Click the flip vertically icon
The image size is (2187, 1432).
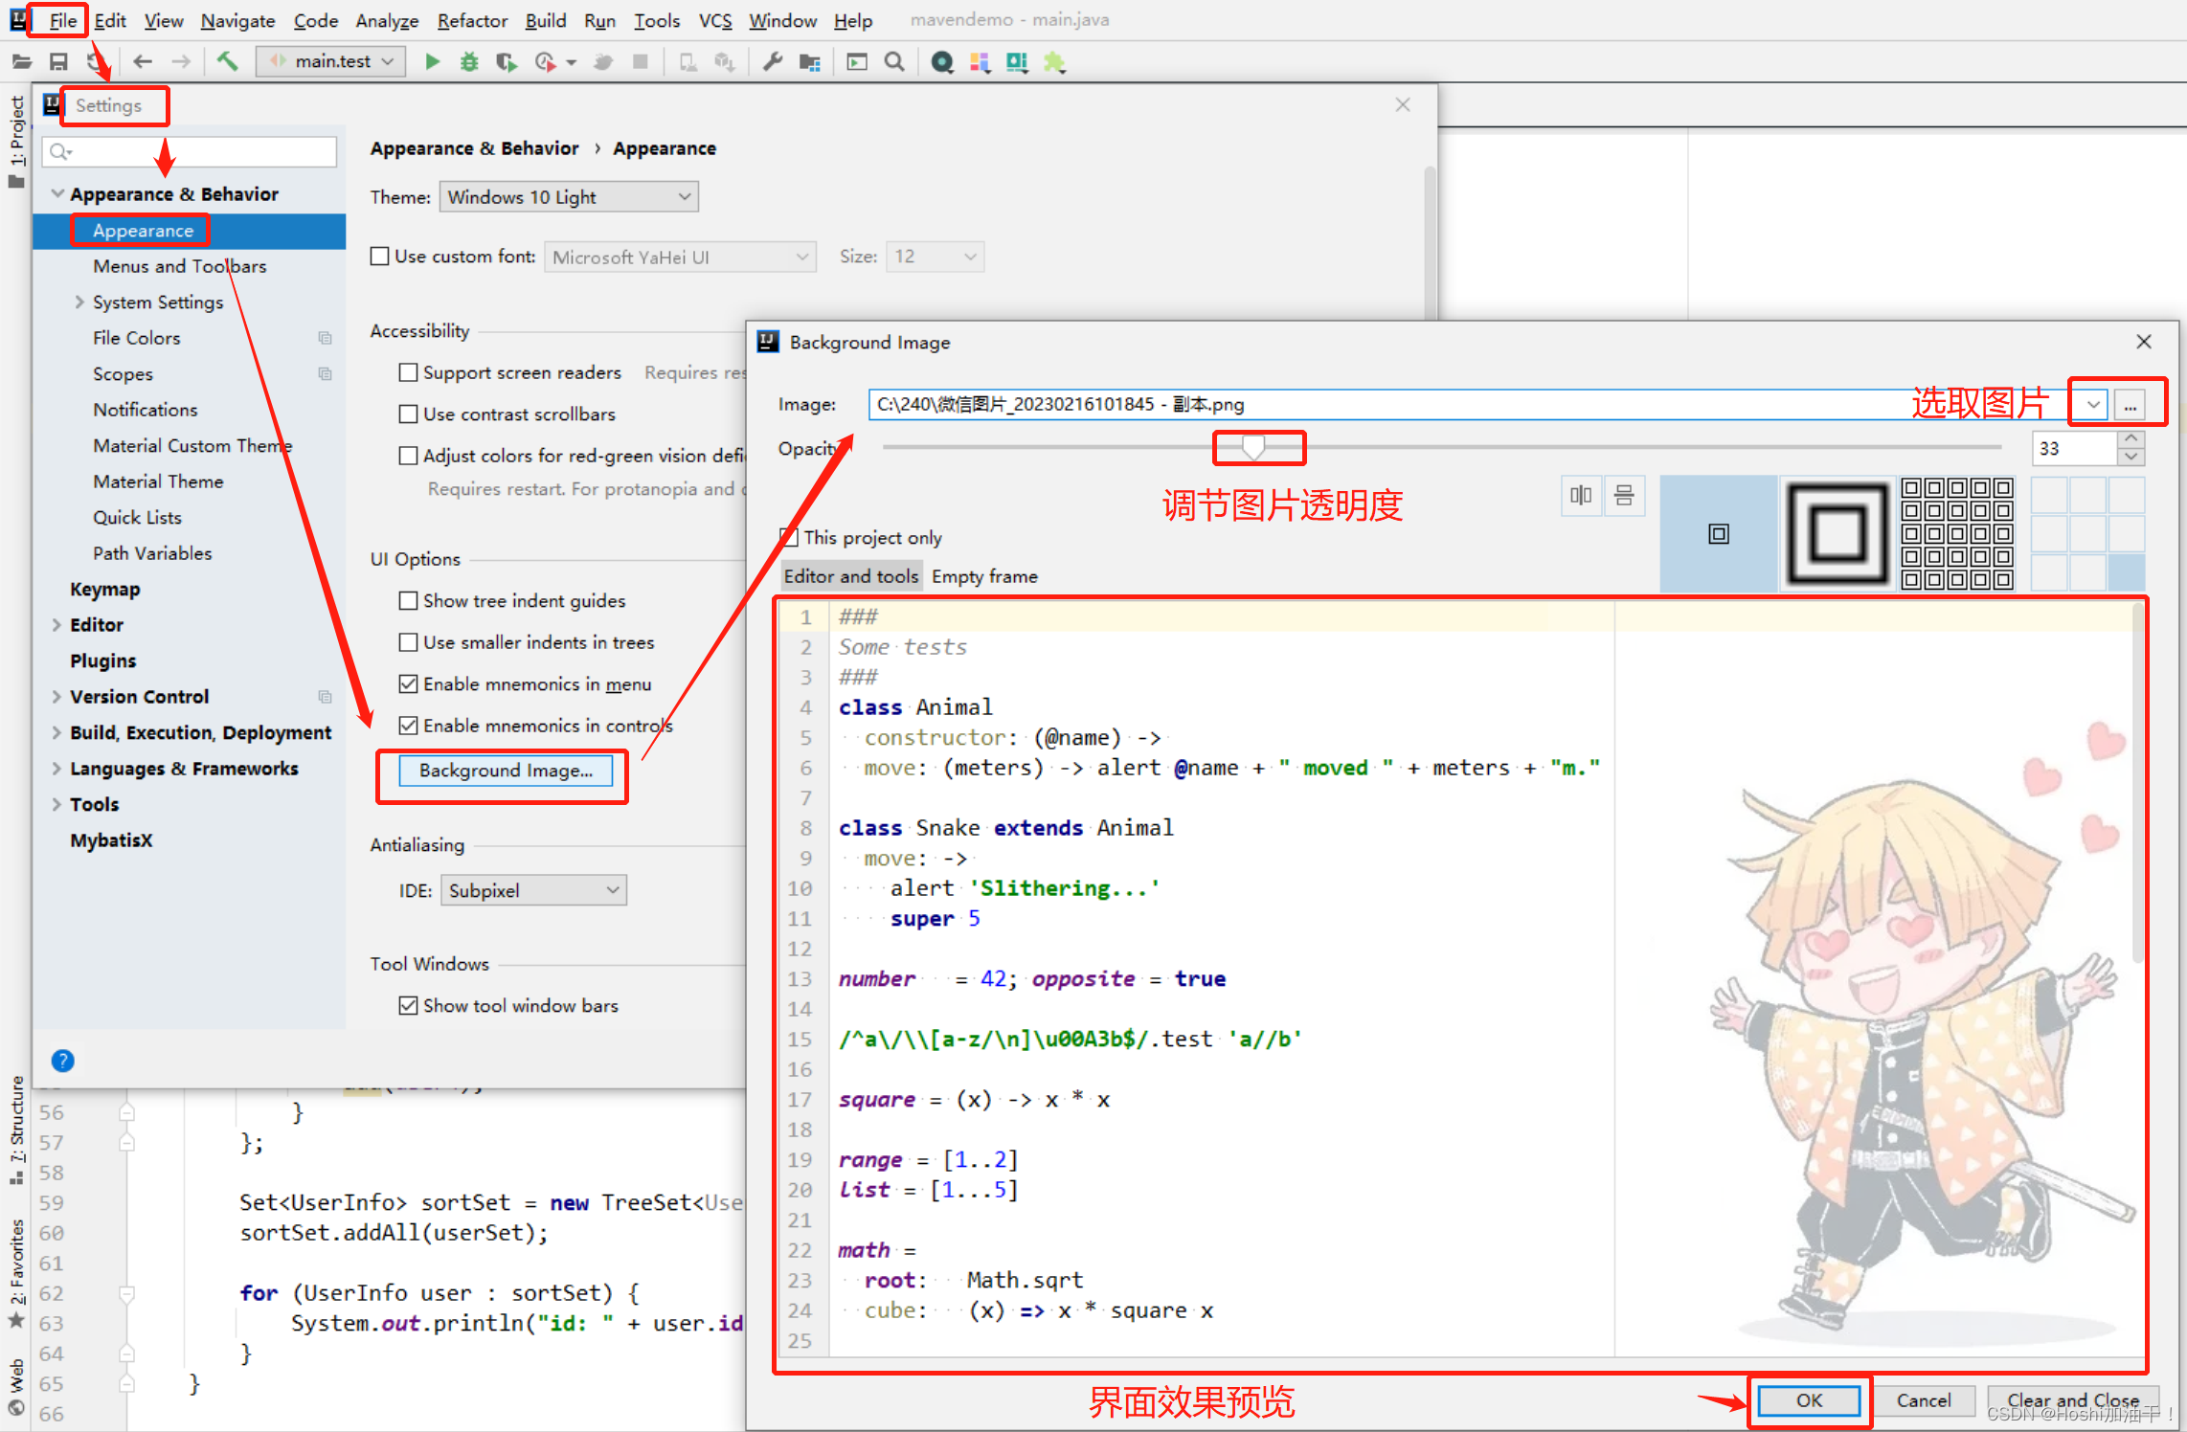[1624, 496]
